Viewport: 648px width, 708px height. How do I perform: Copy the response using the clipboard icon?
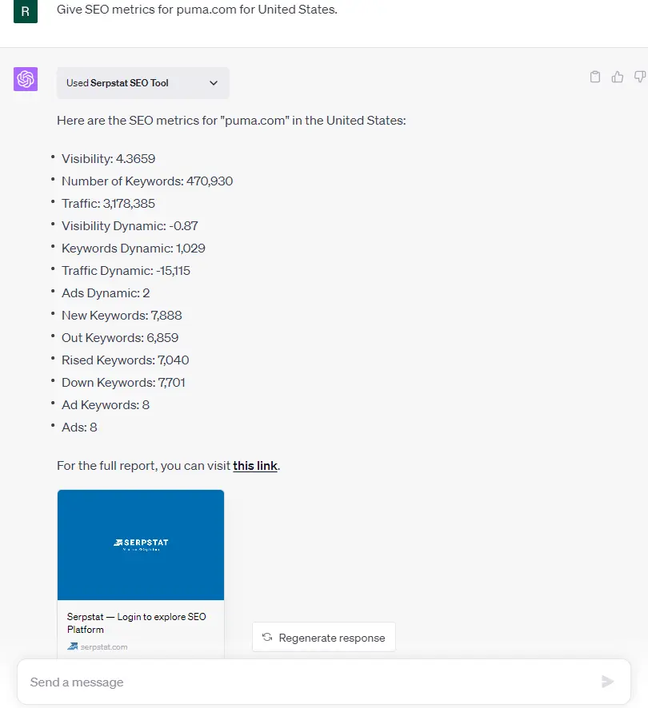point(594,76)
